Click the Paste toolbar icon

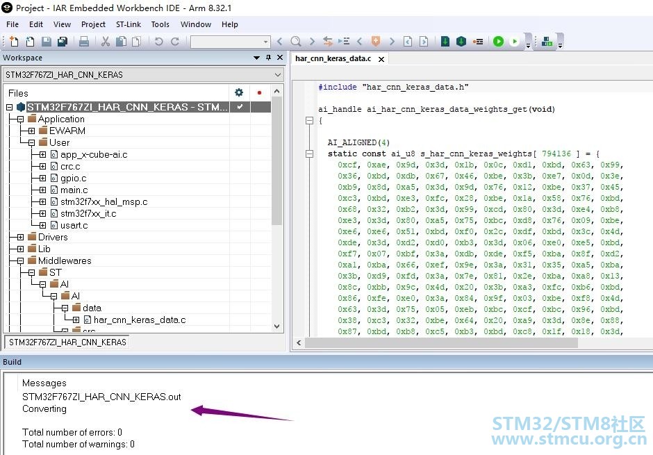136,41
